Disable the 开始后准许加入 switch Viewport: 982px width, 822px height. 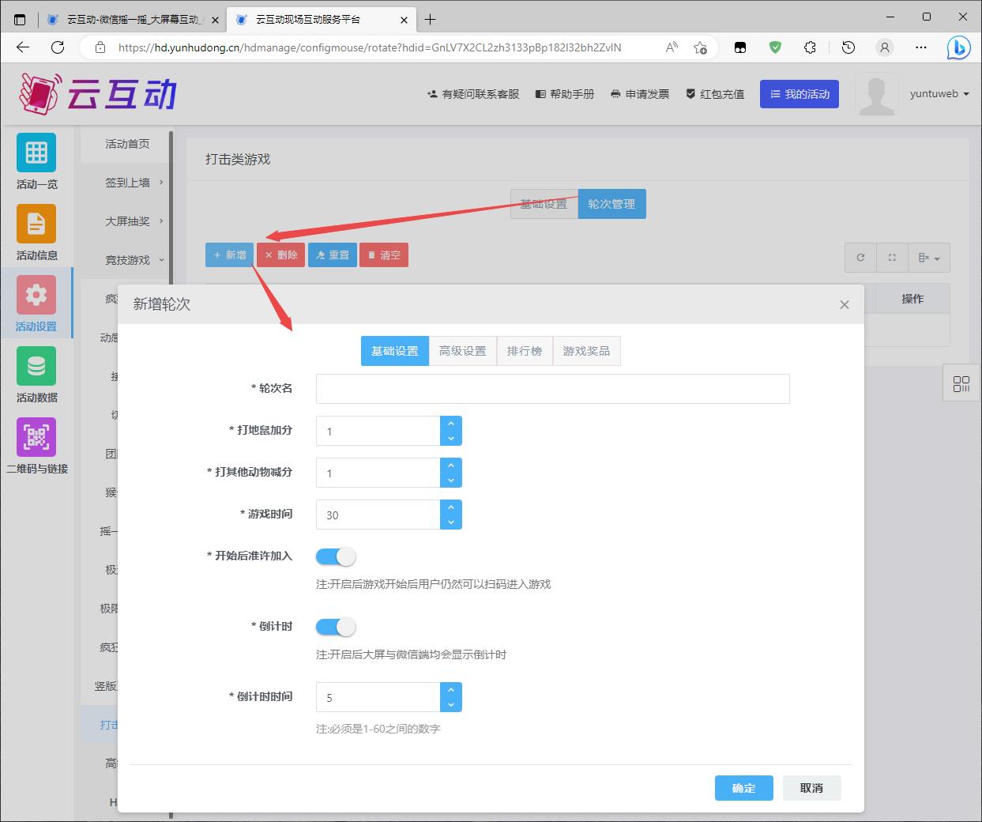click(336, 556)
